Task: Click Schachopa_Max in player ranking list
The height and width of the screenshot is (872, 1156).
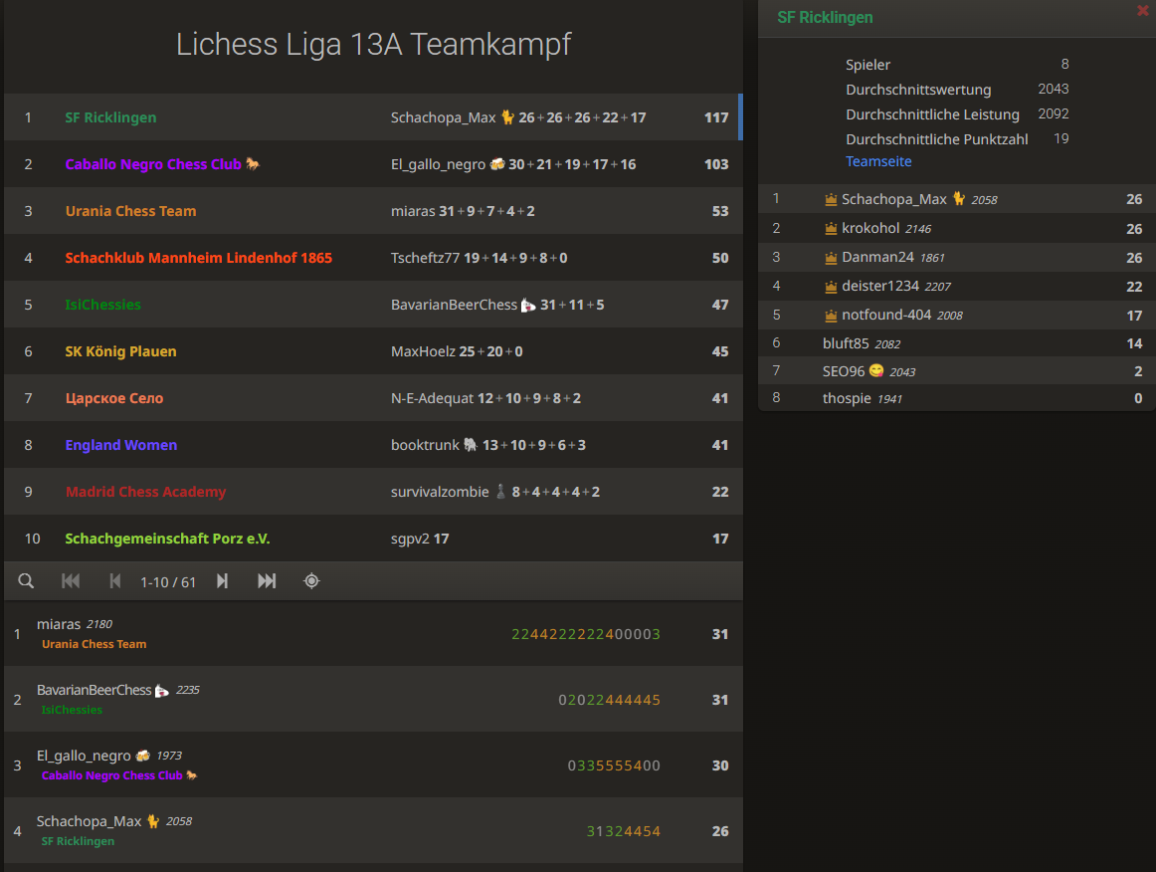Action: [89, 821]
